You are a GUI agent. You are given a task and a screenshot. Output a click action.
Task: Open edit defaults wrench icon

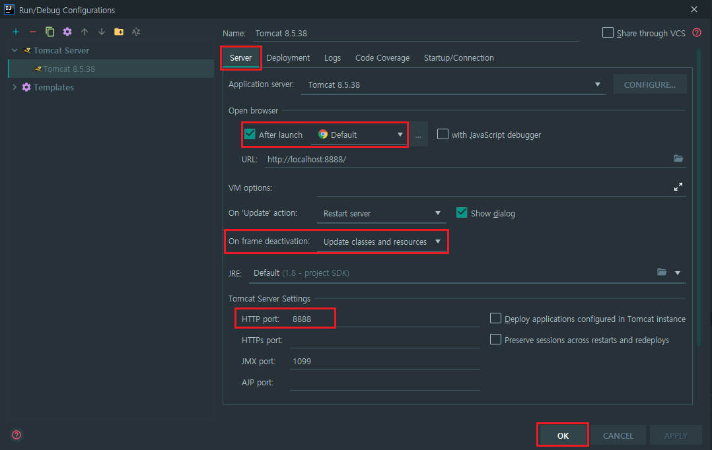(x=67, y=32)
